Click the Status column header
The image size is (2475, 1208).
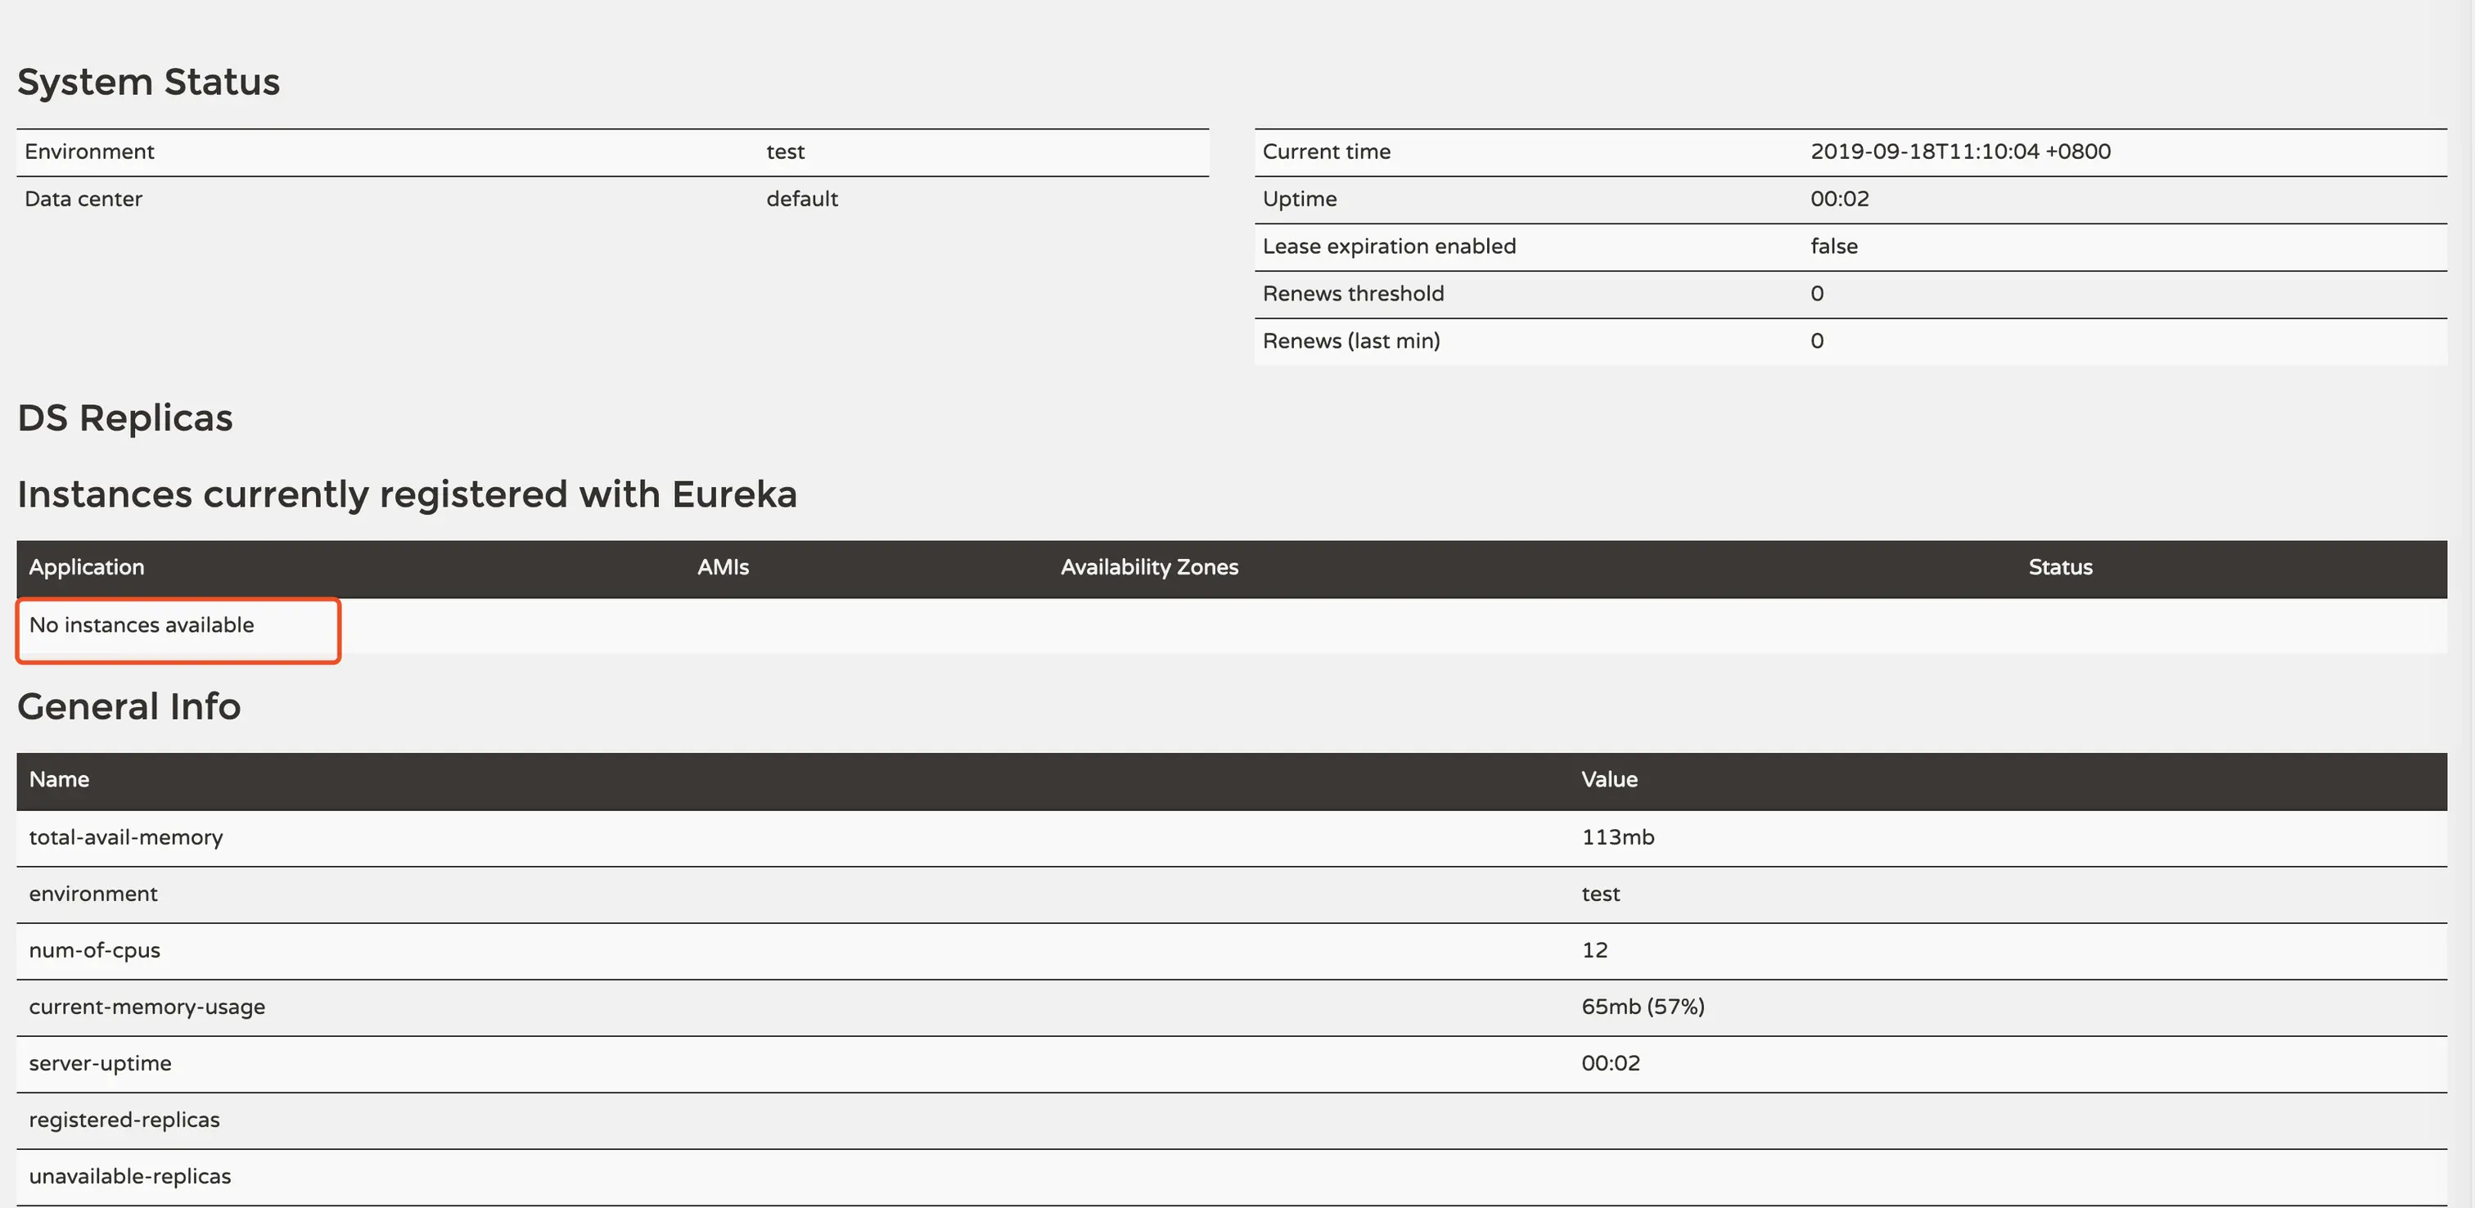(2059, 567)
